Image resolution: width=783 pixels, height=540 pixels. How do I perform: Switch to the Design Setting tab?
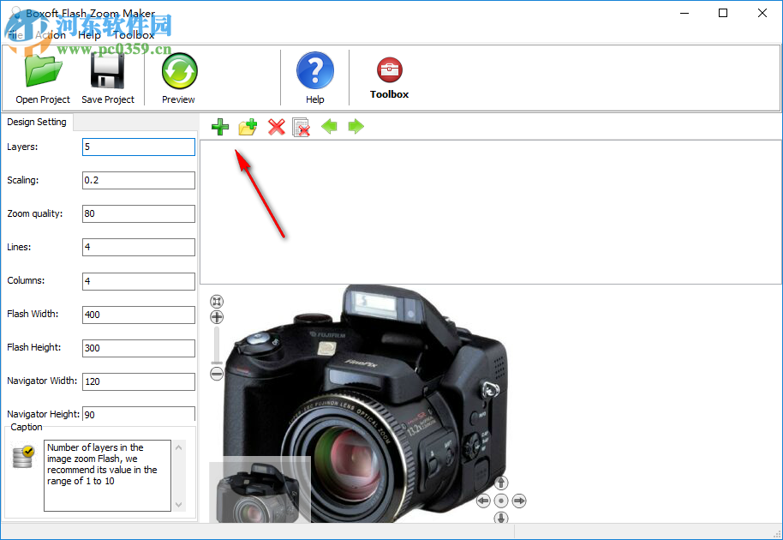pos(38,122)
